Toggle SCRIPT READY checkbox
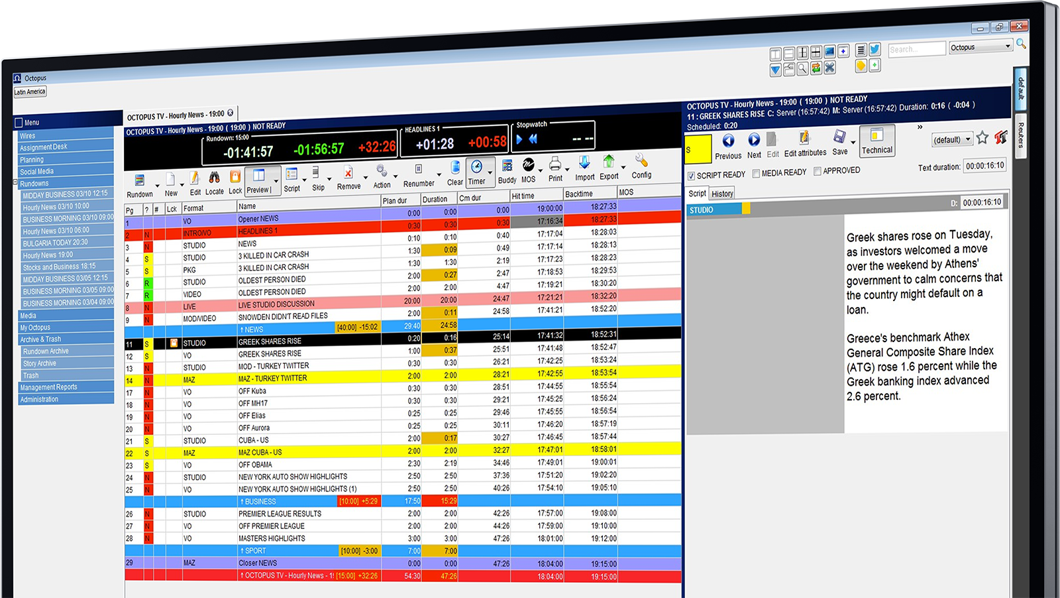The width and height of the screenshot is (1060, 598). pos(691,176)
